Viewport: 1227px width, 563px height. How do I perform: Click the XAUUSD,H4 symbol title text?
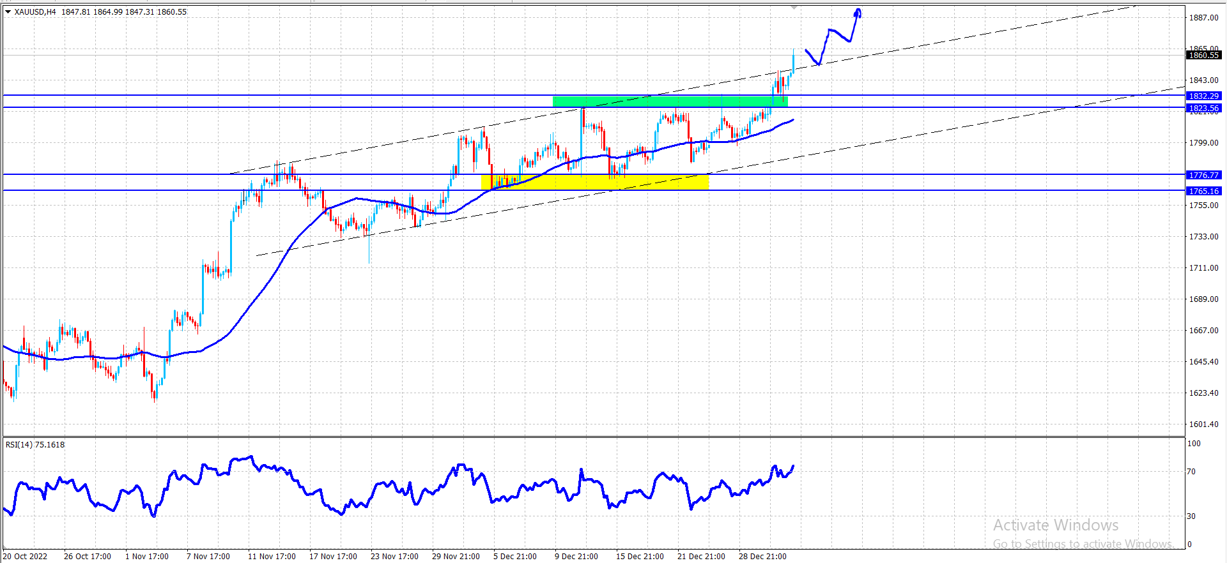point(35,11)
